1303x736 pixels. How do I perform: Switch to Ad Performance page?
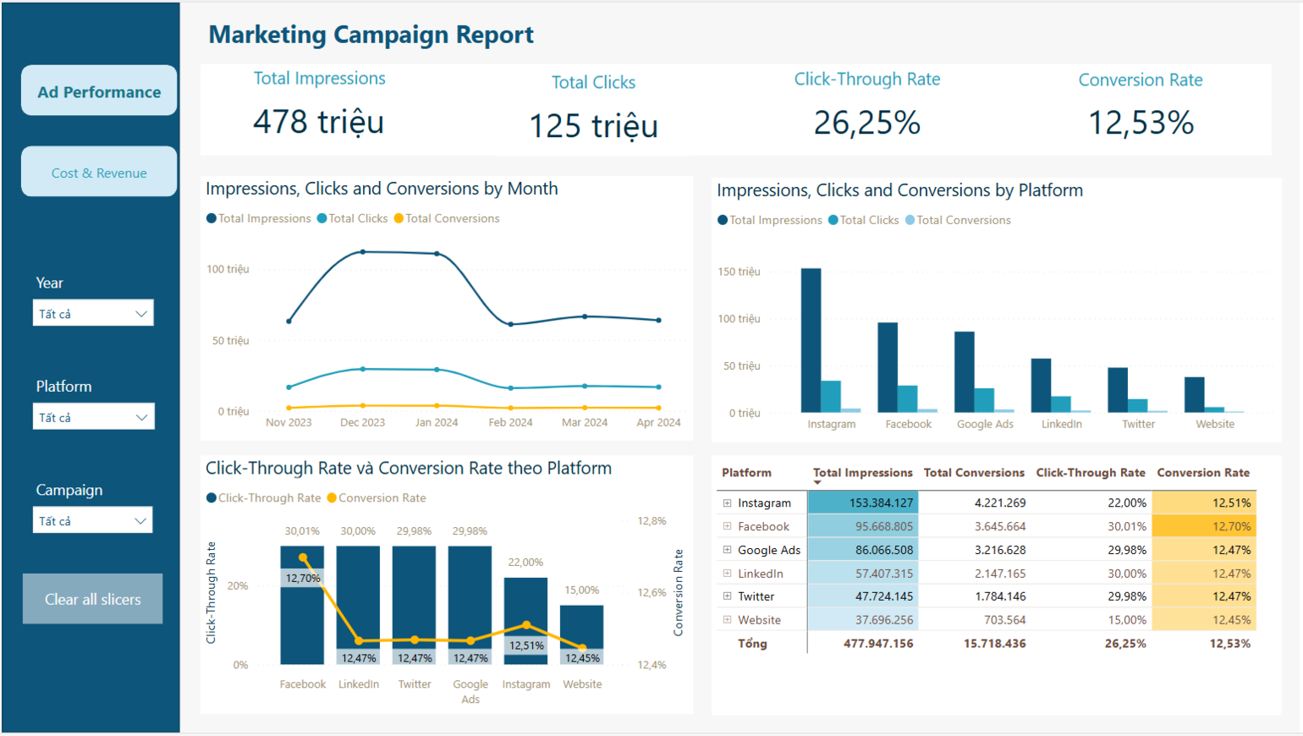[x=99, y=91]
